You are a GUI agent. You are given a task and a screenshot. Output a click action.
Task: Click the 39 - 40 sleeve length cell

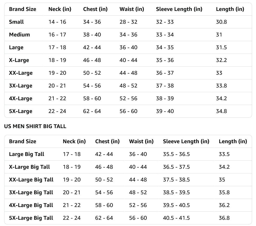tap(165, 111)
